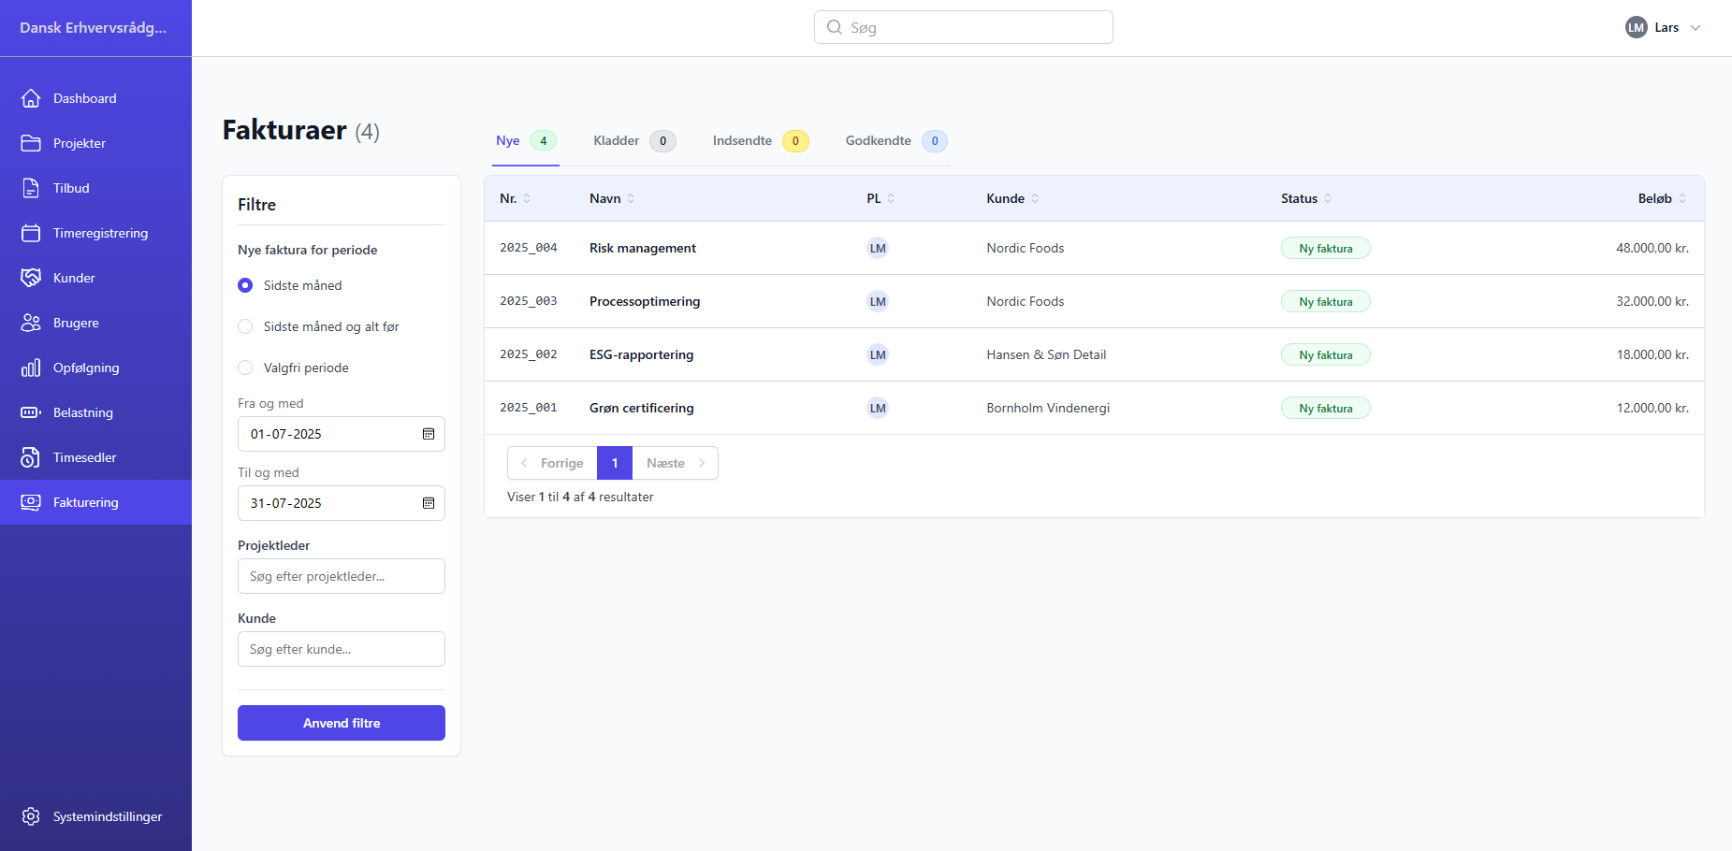The height and width of the screenshot is (851, 1732).
Task: Click the Søg search field
Action: 964,27
